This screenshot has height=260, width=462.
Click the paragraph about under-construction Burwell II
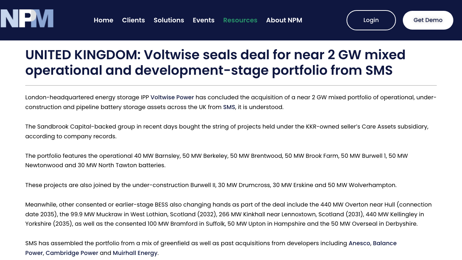click(211, 185)
